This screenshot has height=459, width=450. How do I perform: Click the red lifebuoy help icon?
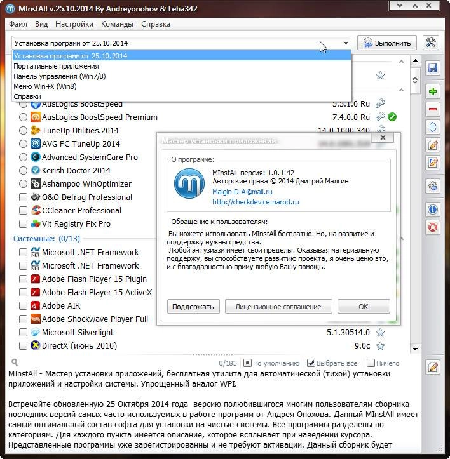coord(433,227)
